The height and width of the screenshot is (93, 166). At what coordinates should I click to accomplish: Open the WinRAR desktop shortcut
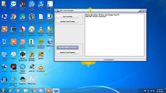pos(13,30)
